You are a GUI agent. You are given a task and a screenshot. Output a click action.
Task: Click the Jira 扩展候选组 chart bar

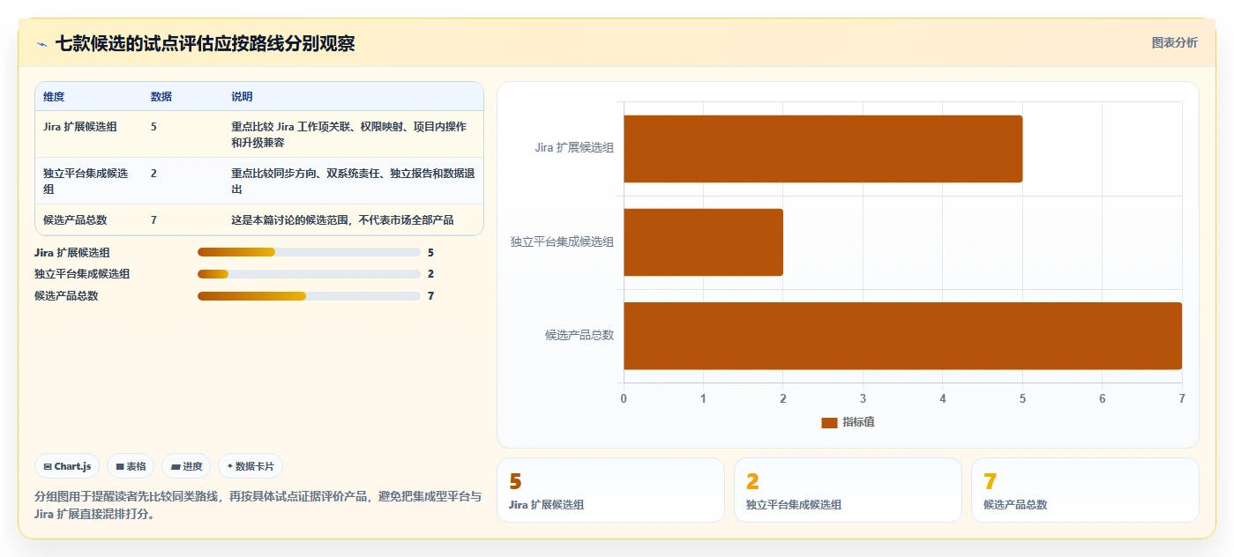tap(823, 149)
